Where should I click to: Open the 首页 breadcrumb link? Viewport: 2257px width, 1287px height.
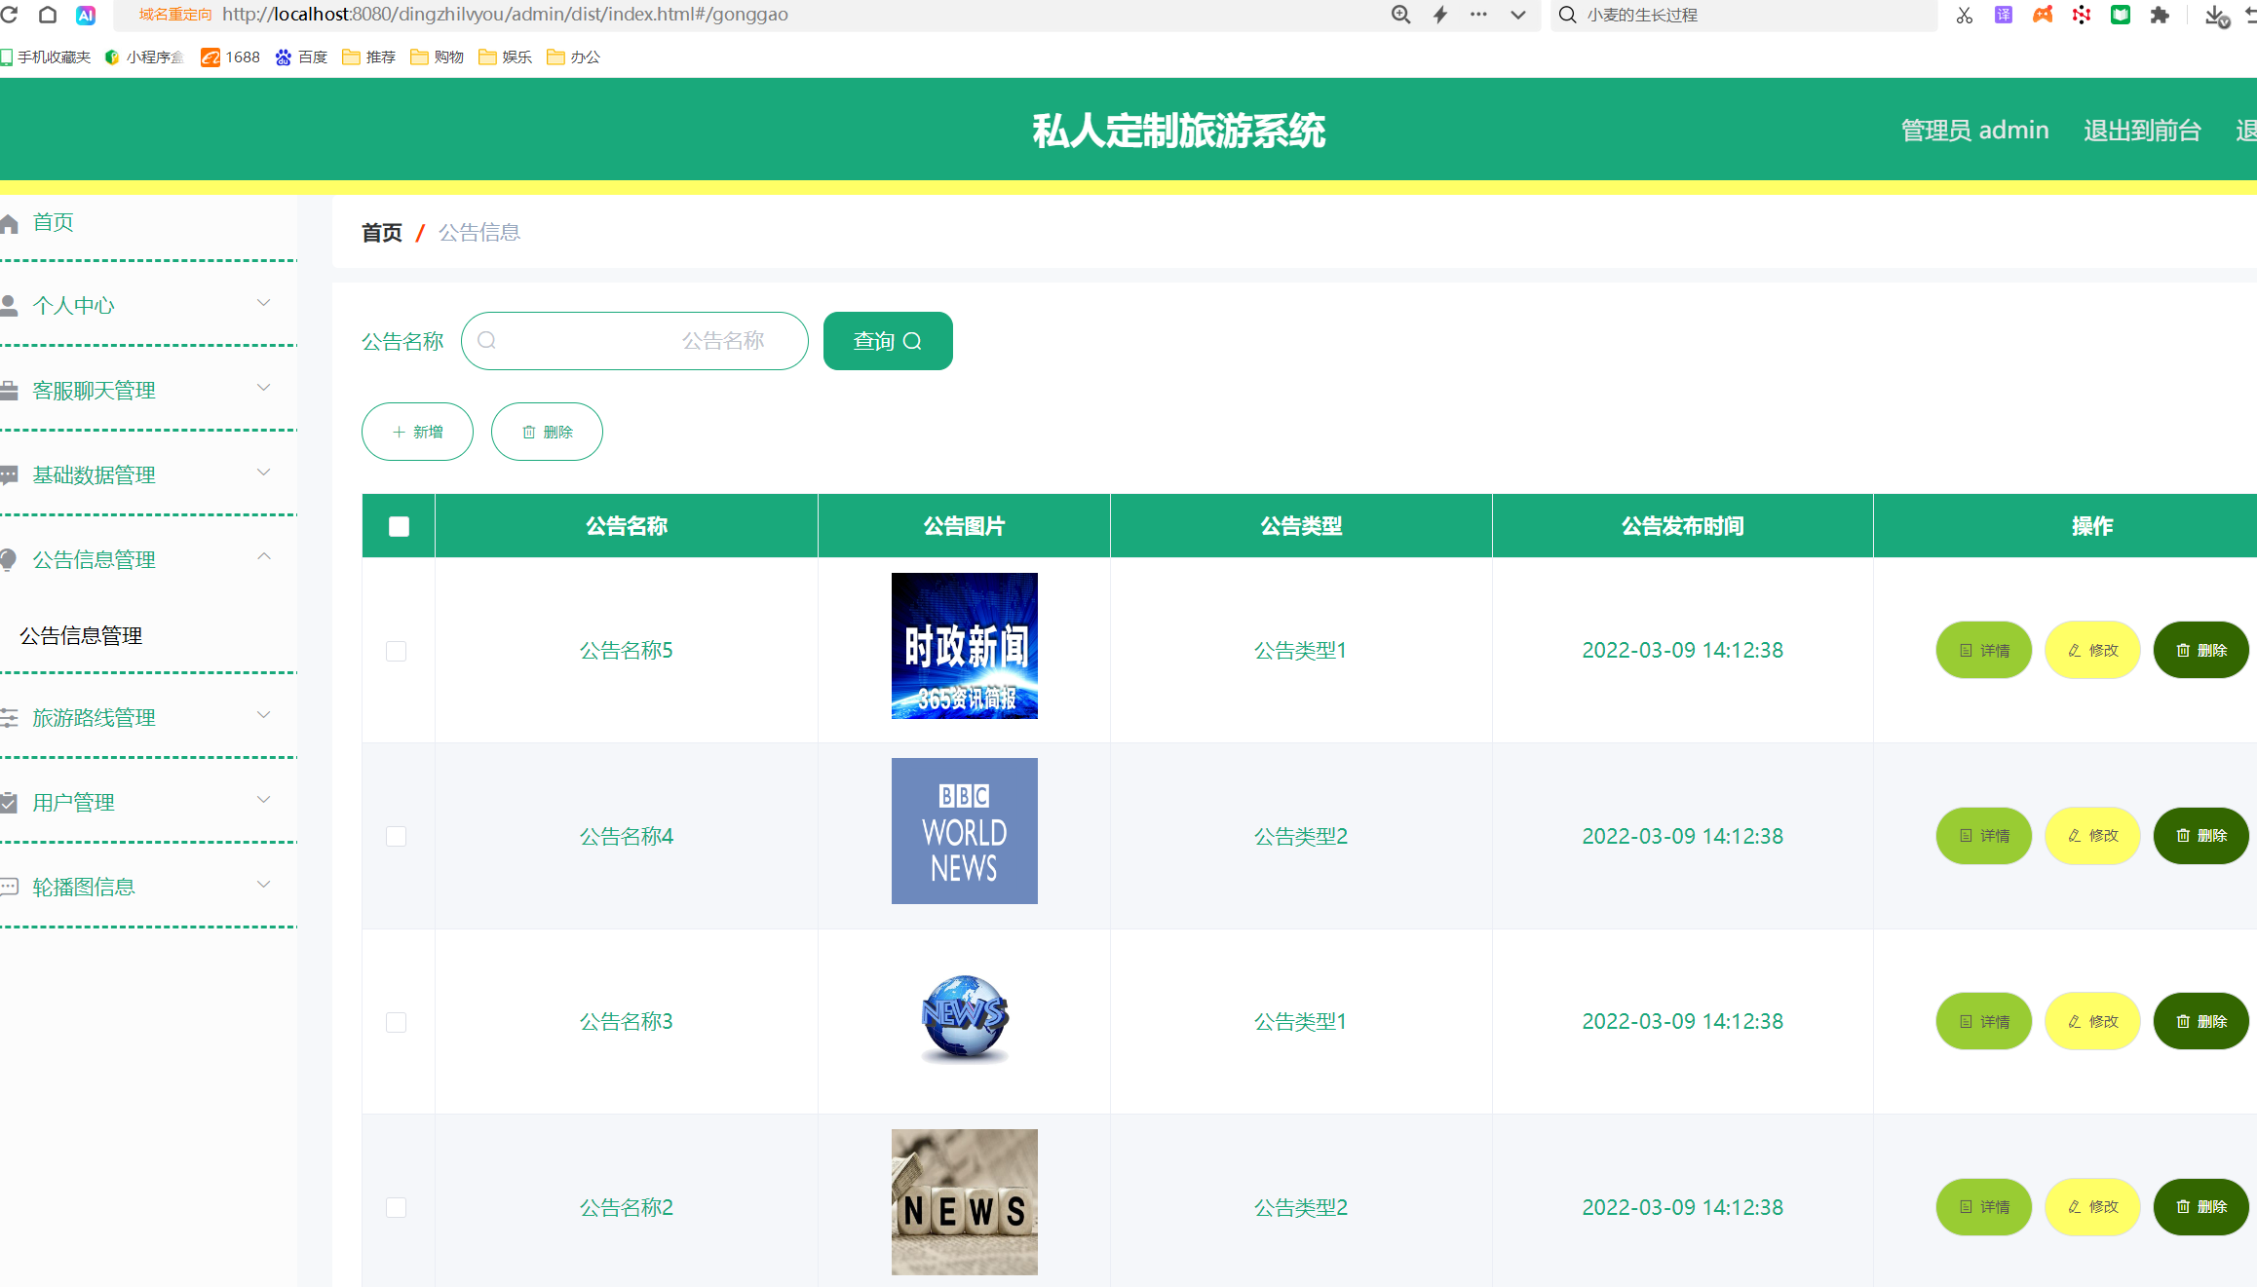click(x=381, y=232)
